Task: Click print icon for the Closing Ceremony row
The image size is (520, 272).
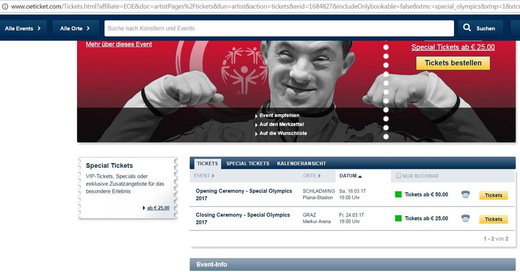Action: pos(466,218)
